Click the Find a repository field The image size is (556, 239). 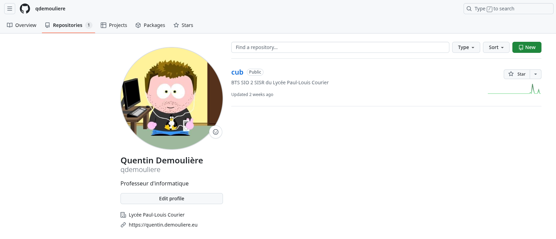tap(340, 47)
